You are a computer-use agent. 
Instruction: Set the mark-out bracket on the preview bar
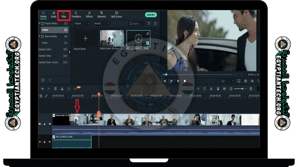tap(241, 75)
